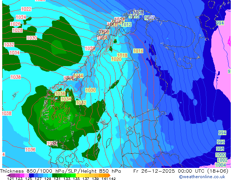Click the blue 998 contour label

click(x=220, y=149)
